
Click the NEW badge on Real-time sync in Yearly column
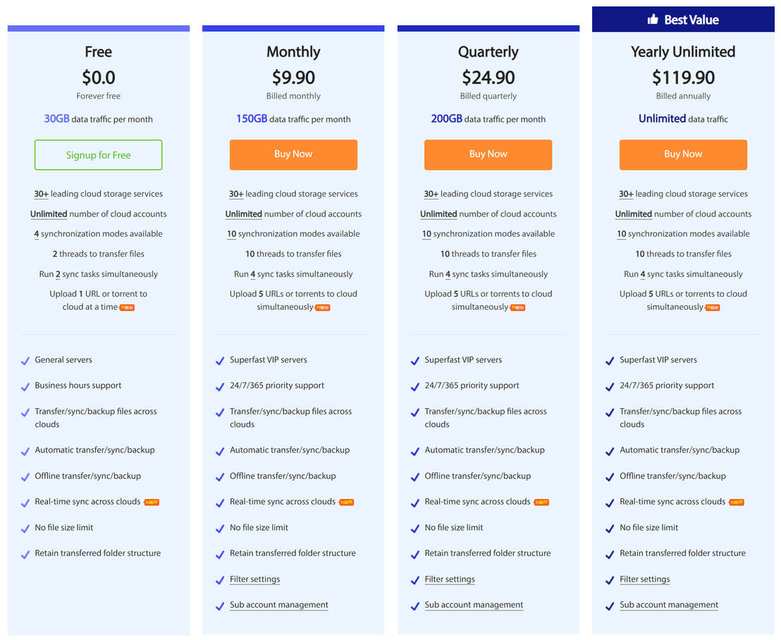point(735,501)
